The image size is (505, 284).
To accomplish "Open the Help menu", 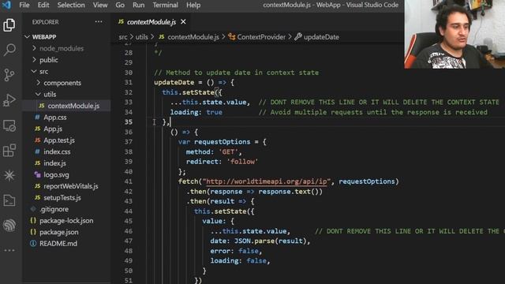I will (x=193, y=5).
